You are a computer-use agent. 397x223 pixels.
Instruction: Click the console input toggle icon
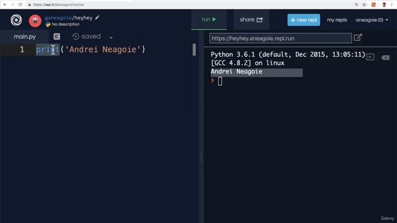(370, 57)
